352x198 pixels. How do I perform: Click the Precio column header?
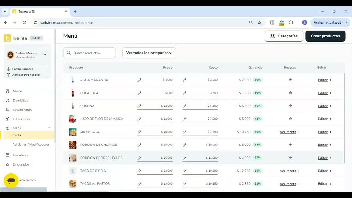[x=168, y=68]
